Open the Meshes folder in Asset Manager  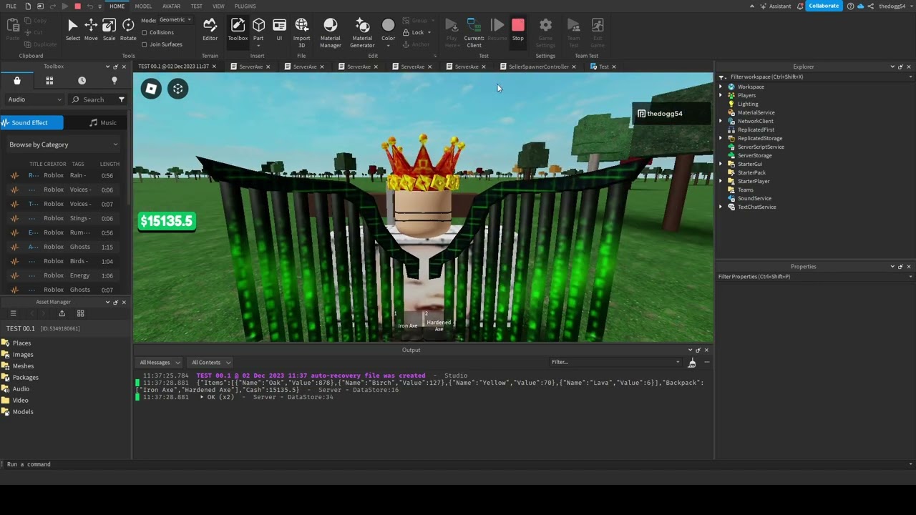pyautogui.click(x=23, y=366)
